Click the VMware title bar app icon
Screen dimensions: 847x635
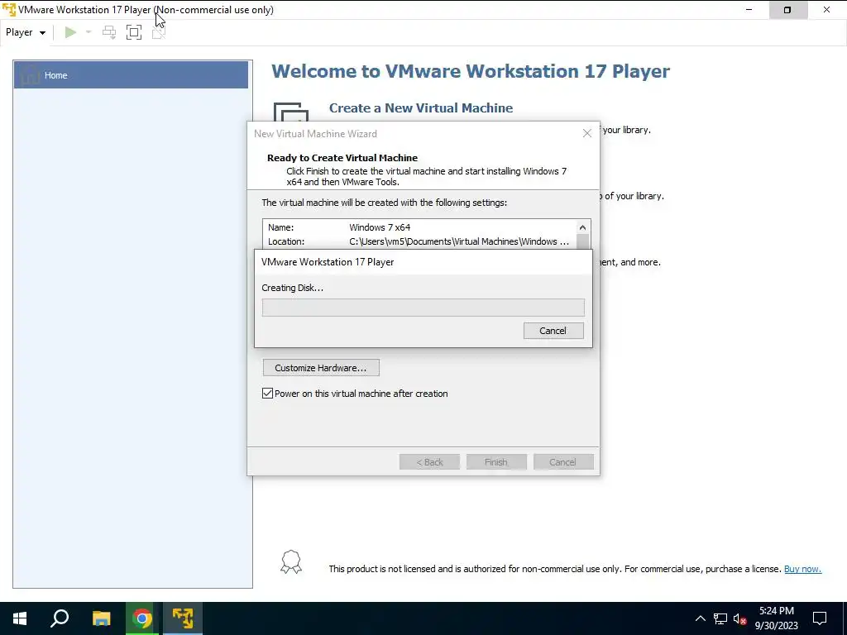pyautogui.click(x=8, y=10)
